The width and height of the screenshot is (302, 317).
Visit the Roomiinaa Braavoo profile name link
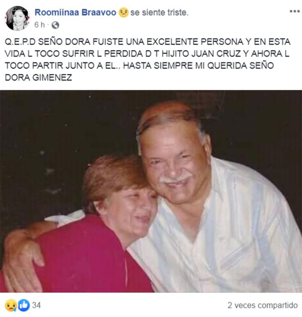[x=75, y=13]
